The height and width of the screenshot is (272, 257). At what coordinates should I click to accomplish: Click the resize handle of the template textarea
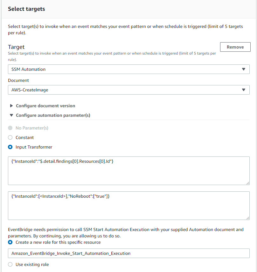click(247, 218)
